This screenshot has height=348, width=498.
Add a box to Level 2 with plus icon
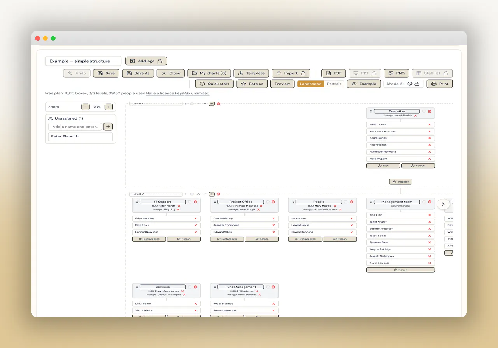tap(212, 194)
